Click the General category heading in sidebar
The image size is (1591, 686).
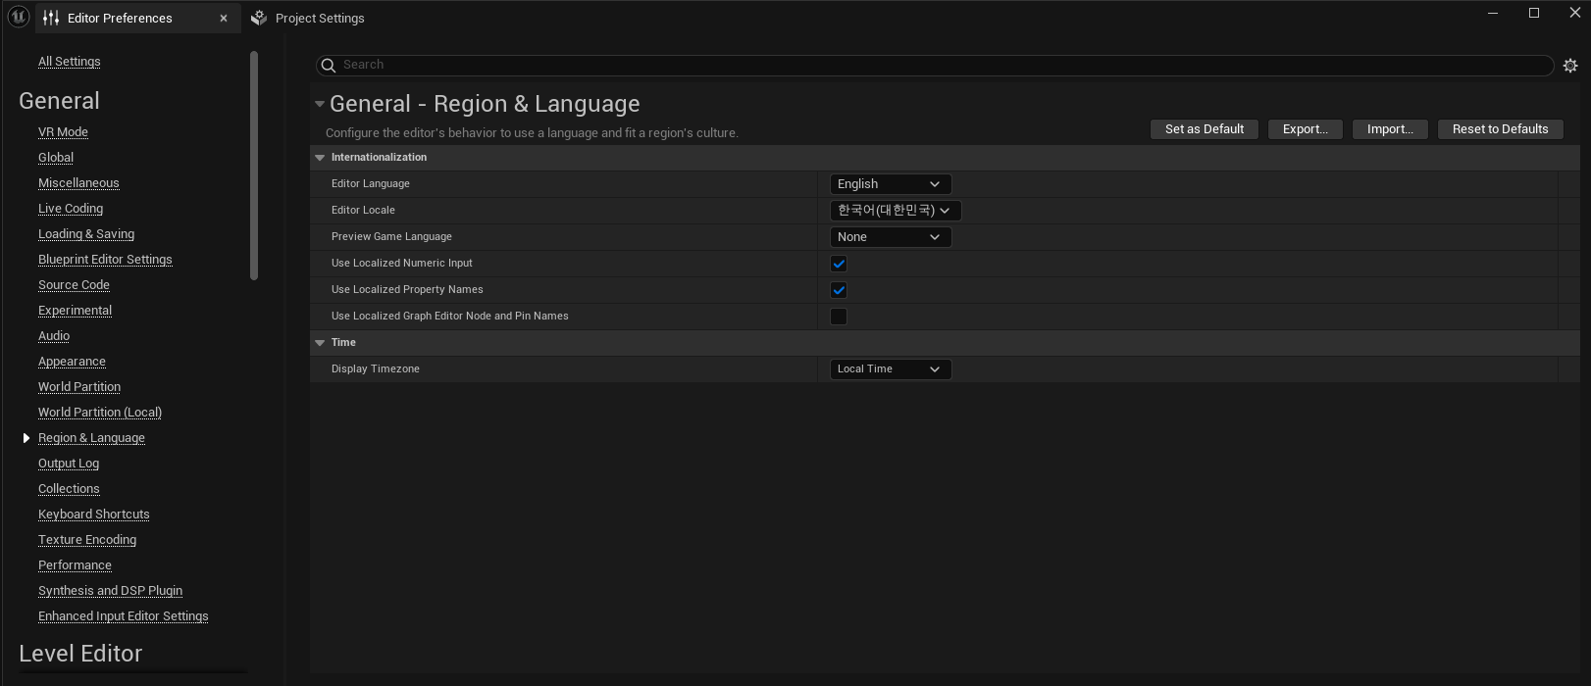[59, 101]
